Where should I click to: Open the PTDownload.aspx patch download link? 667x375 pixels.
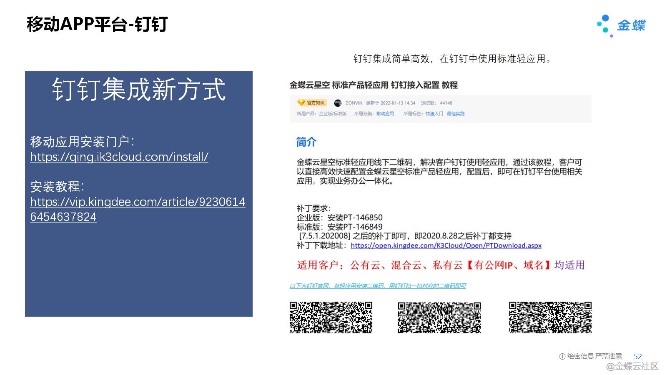446,246
